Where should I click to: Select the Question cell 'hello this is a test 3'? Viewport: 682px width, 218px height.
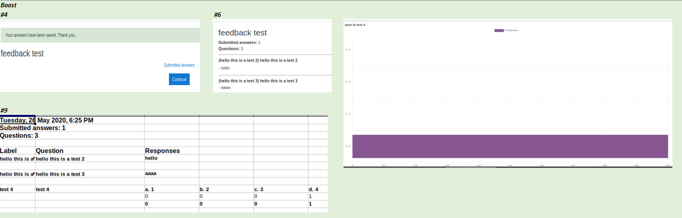click(90, 174)
